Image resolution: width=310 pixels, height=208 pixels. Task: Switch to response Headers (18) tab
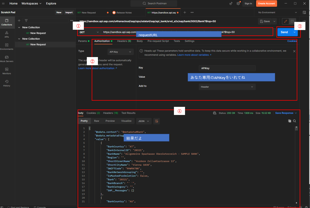tap(111, 113)
